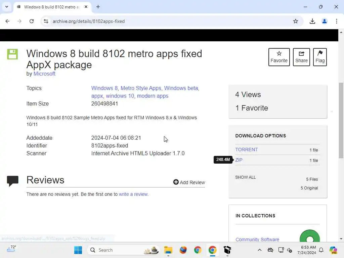Click the scrollbar up arrow

(x=341, y=32)
